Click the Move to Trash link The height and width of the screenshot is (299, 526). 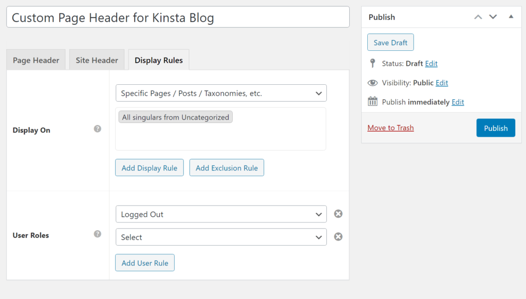click(390, 128)
